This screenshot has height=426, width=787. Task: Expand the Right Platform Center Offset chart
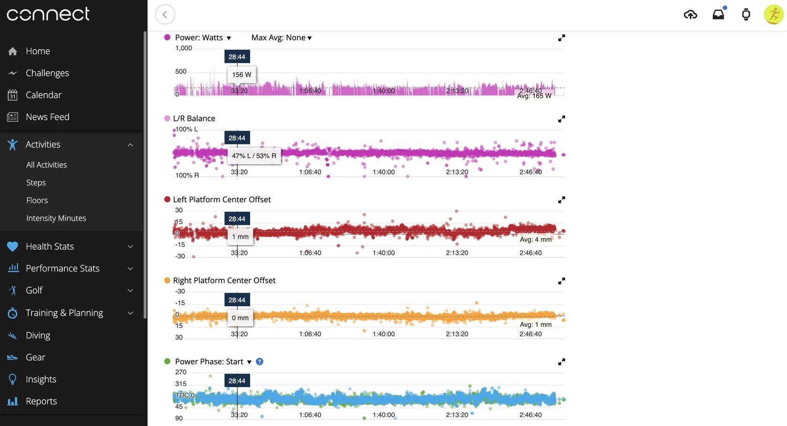[561, 281]
